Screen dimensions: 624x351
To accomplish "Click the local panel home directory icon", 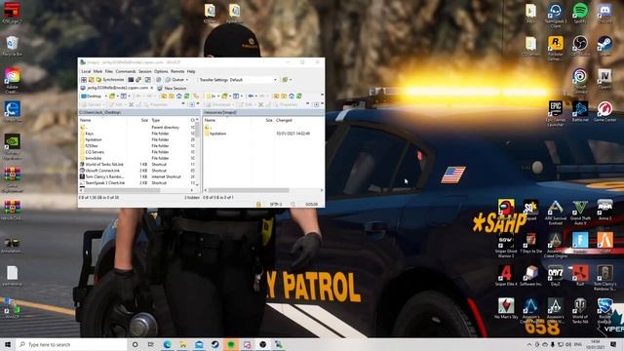I will pos(179,96).
